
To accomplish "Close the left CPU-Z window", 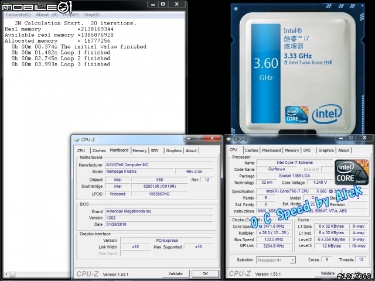I will click(212, 138).
